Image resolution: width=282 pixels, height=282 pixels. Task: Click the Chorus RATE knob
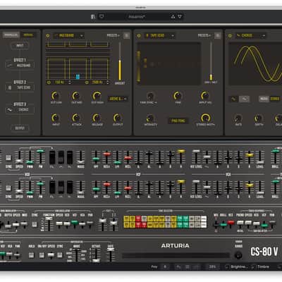238,118
